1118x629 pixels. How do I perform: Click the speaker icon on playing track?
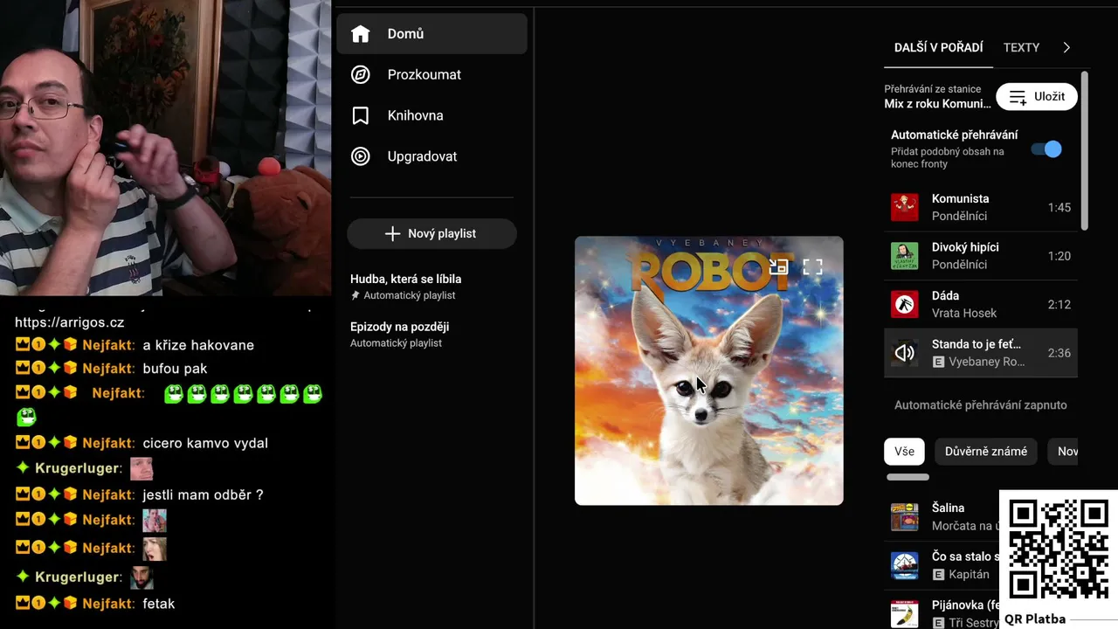[905, 353]
